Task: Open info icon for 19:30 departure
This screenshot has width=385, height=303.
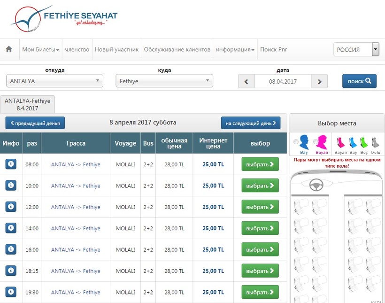Action: click(x=11, y=292)
